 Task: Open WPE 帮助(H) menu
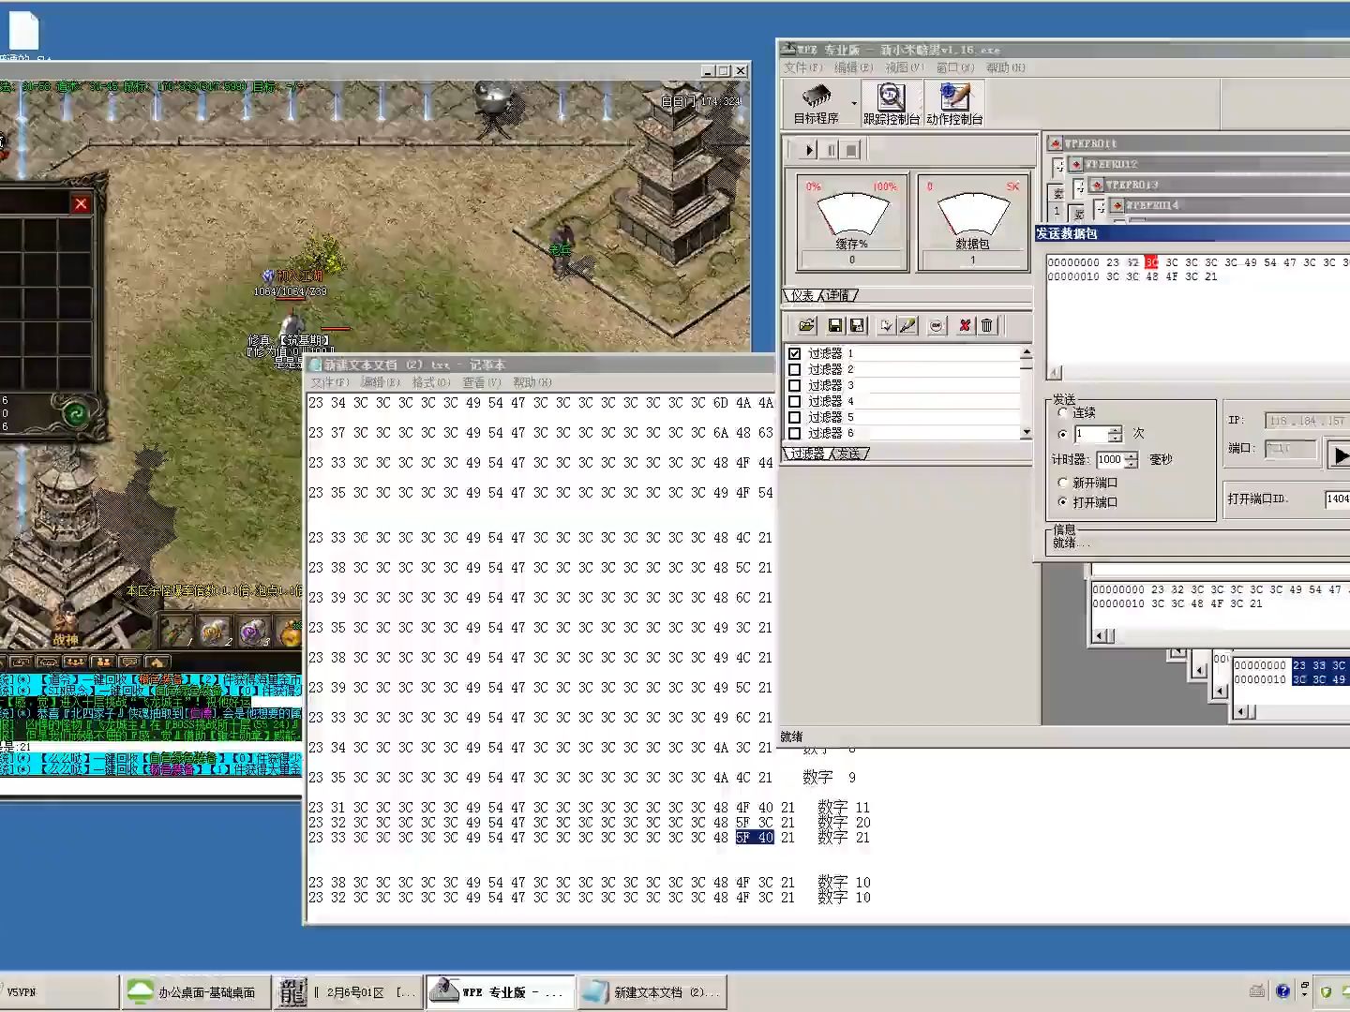point(1006,67)
